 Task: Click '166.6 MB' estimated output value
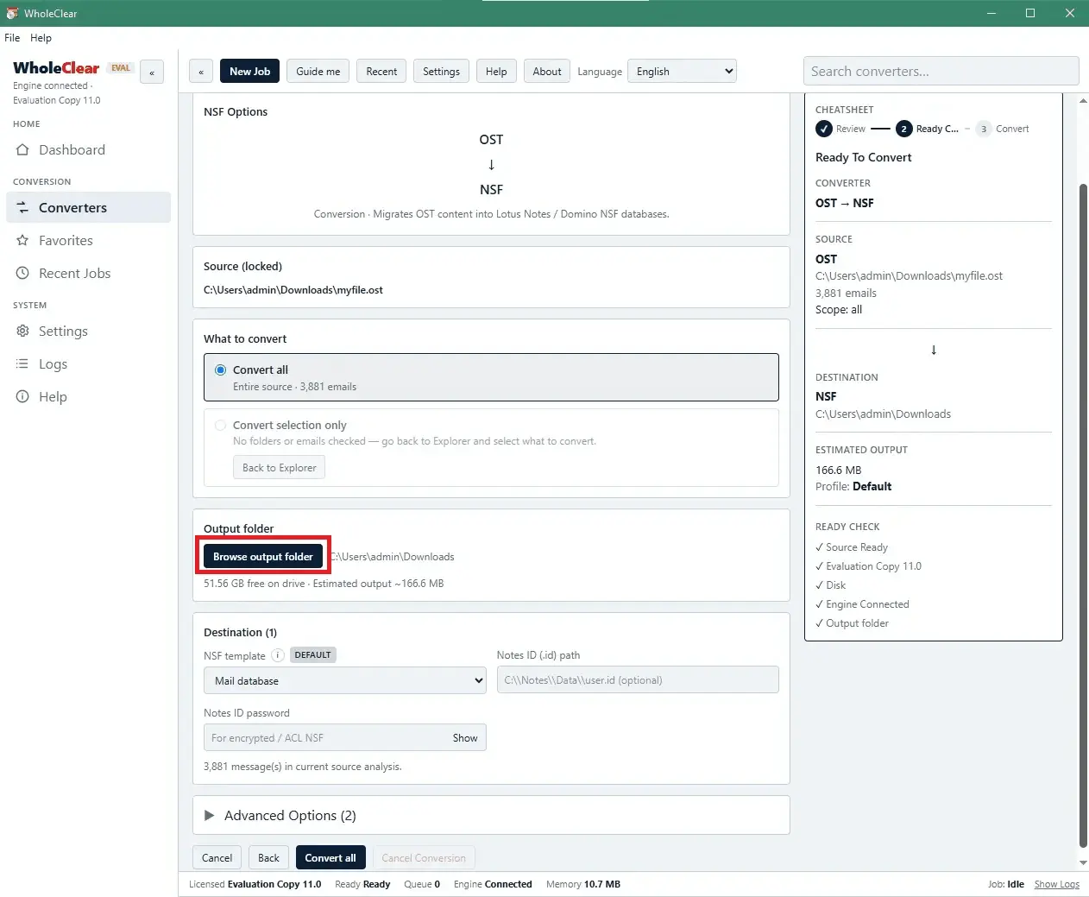[839, 471]
